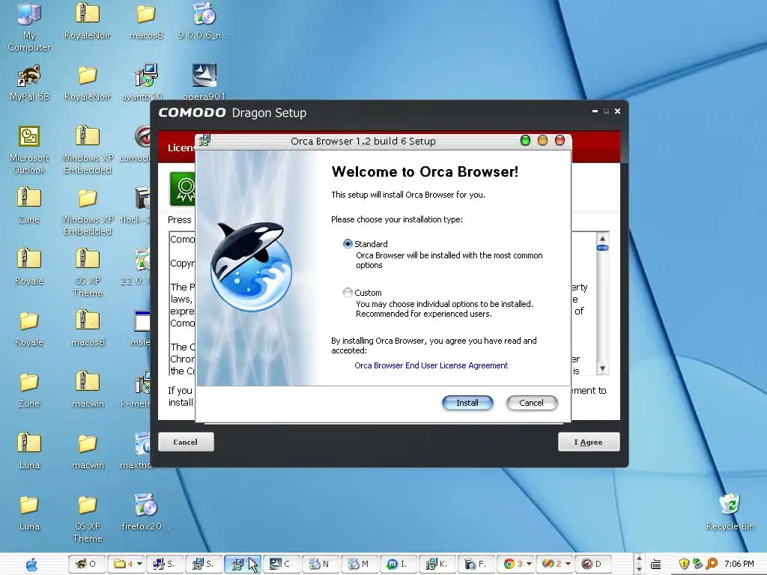Switch to the 'I.' taskbar button

pos(398,564)
